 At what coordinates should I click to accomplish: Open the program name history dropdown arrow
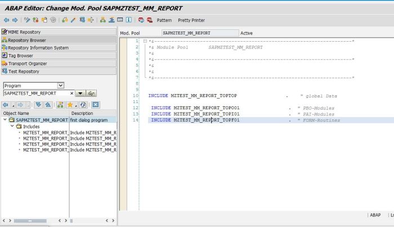tap(80, 94)
